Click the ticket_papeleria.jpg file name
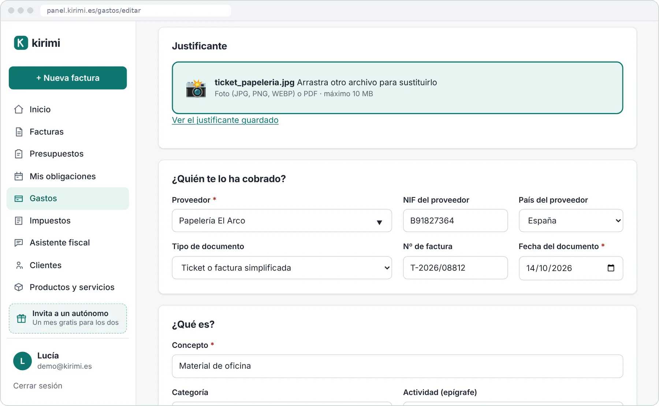The height and width of the screenshot is (406, 659). (254, 83)
